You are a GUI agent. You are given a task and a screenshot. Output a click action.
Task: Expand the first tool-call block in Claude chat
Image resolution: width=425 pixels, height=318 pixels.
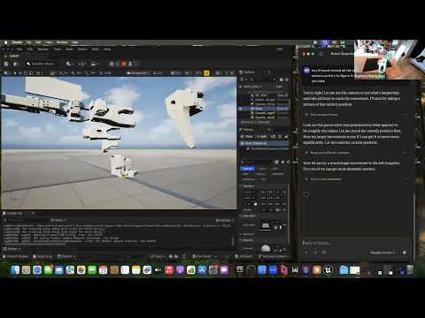tap(355, 115)
